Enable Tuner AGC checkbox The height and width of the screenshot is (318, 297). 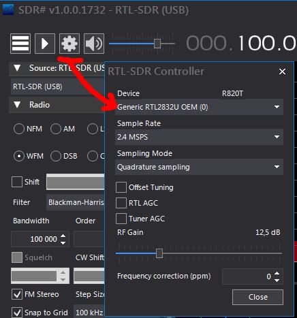(121, 219)
